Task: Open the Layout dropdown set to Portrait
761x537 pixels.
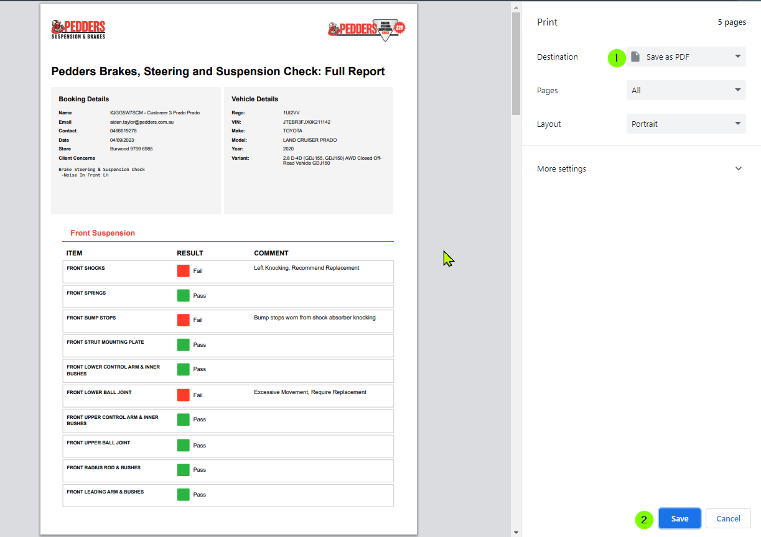Action: point(686,124)
